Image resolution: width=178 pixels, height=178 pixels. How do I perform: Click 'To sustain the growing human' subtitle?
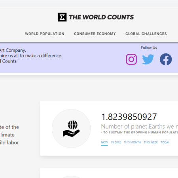(x=140, y=133)
